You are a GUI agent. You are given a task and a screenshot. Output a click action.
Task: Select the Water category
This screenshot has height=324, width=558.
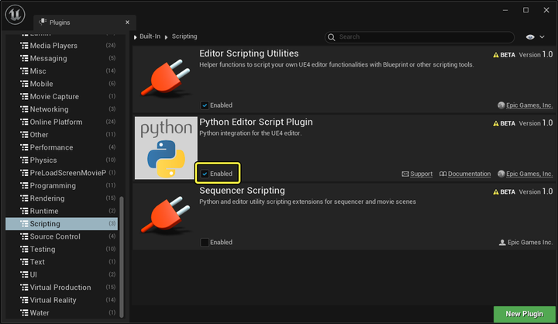coord(61,313)
